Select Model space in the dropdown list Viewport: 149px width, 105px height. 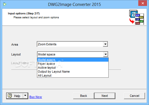73,60
